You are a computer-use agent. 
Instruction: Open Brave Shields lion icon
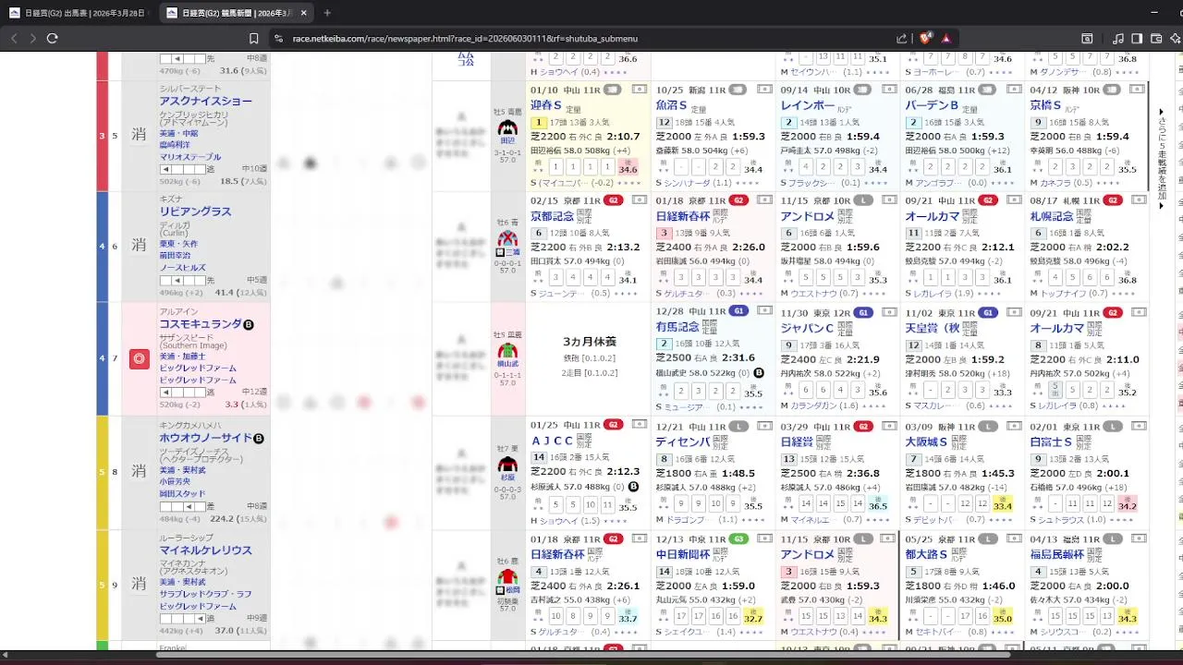pyautogui.click(x=925, y=38)
